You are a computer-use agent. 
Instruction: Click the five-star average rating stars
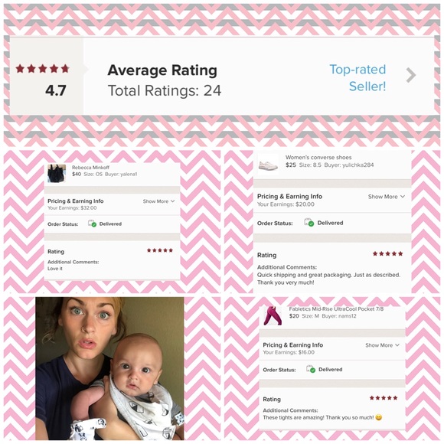coord(42,69)
